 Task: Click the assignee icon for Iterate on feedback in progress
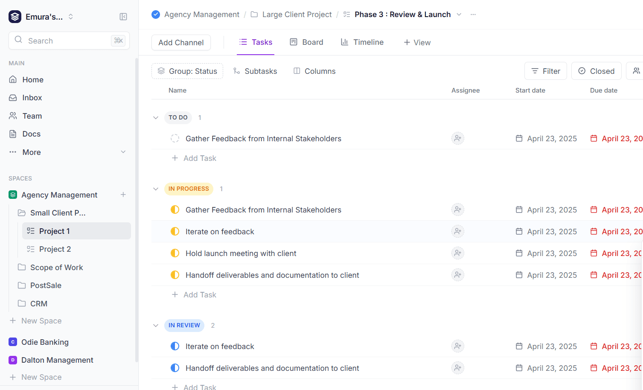click(x=457, y=231)
